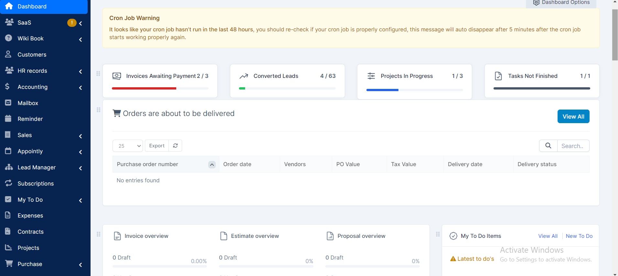Go to Expenses in the sidebar

pos(30,216)
